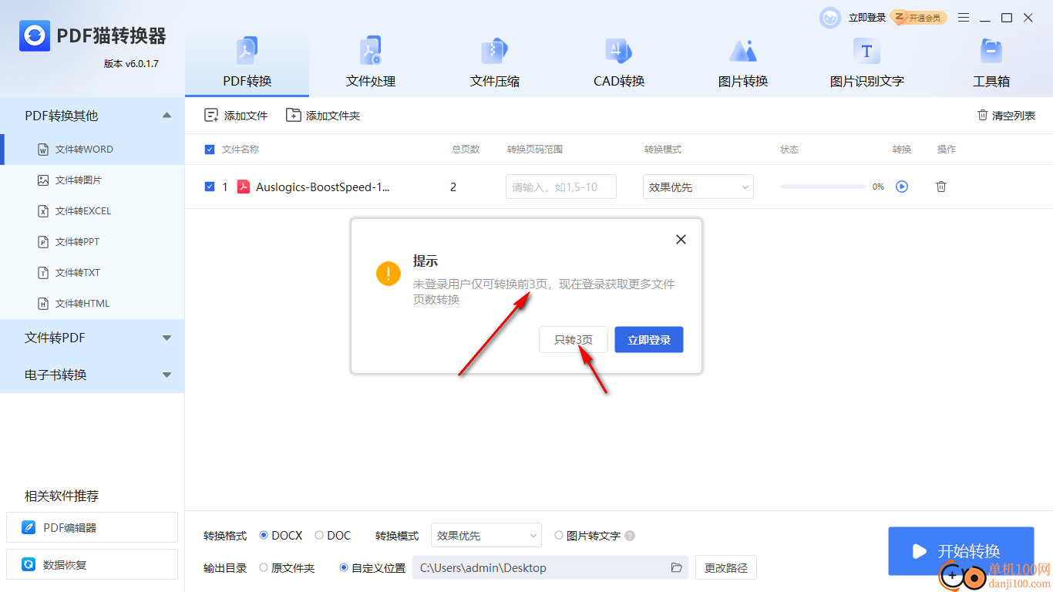
Task: Select 文件转EXCEL in the sidebar
Action: point(93,211)
